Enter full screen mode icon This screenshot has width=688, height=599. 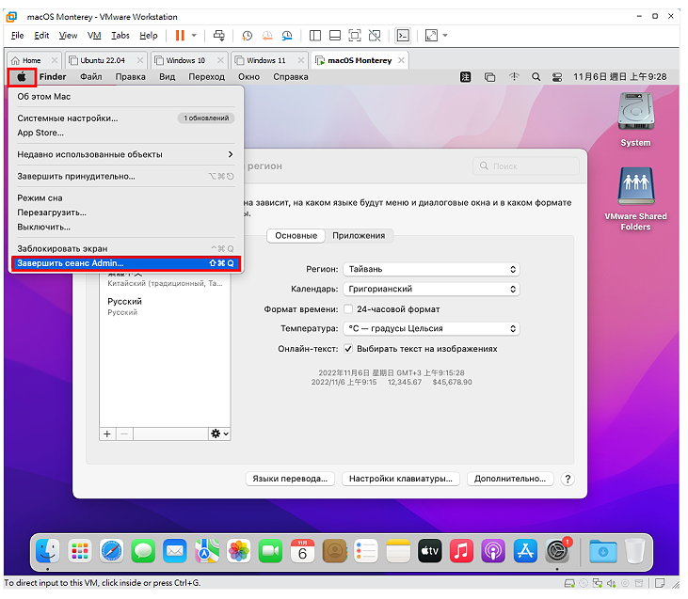click(x=355, y=36)
